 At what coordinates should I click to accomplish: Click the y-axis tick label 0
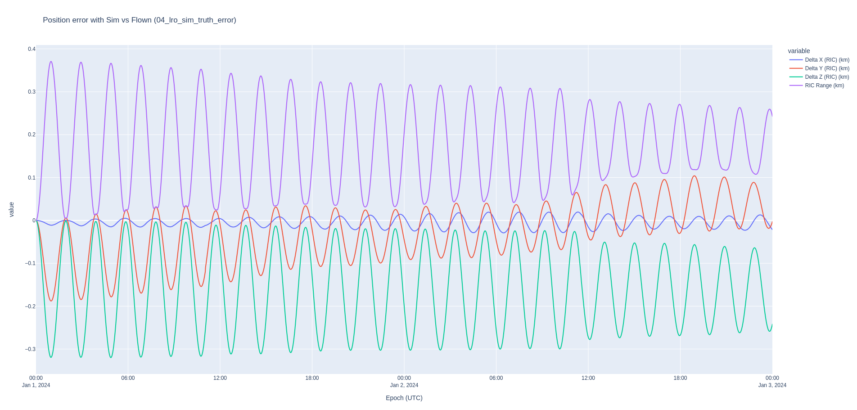(x=34, y=221)
